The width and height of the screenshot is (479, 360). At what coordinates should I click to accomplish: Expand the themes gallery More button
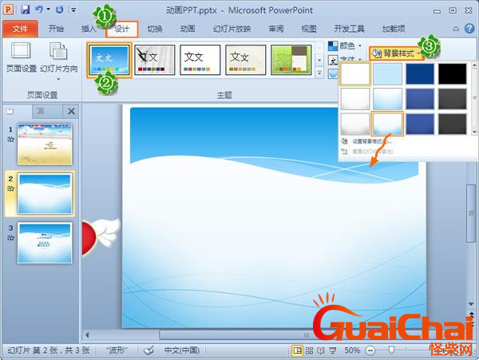(319, 73)
